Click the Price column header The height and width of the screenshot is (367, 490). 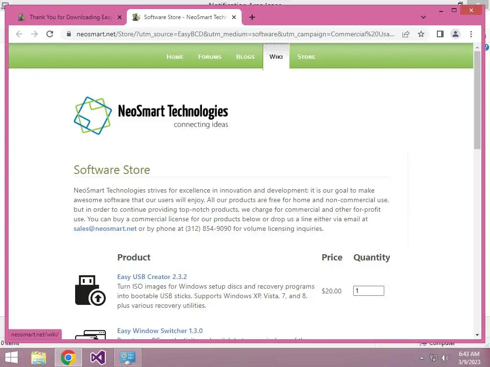(x=332, y=258)
